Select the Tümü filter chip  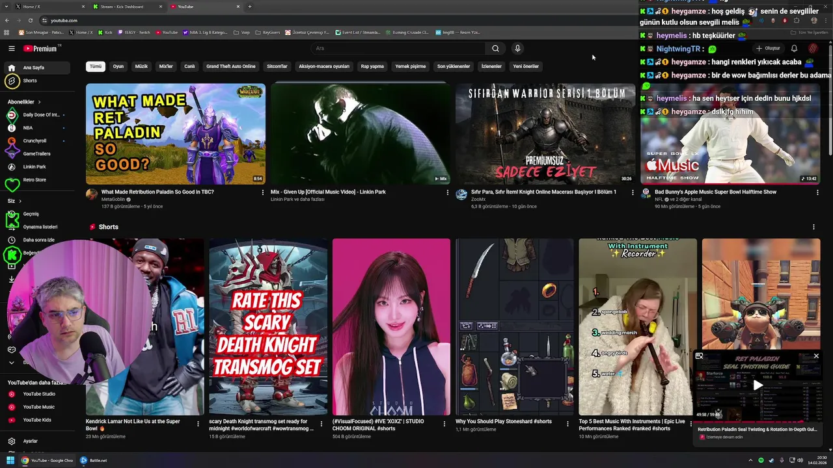(96, 66)
